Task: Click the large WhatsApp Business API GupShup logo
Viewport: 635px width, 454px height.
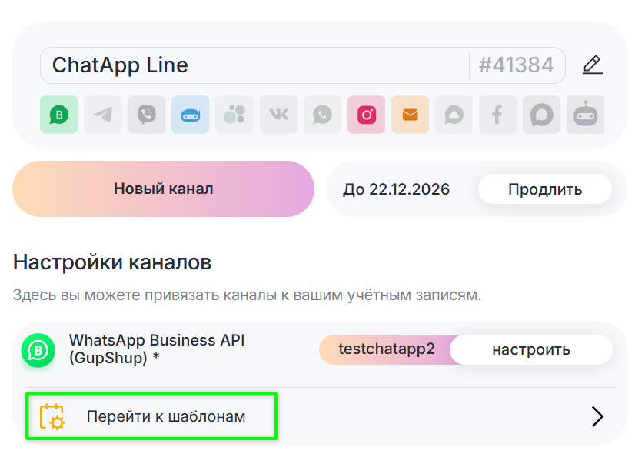Action: (38, 350)
